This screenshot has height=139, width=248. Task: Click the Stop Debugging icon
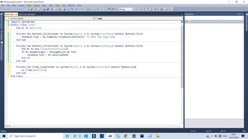point(105,9)
